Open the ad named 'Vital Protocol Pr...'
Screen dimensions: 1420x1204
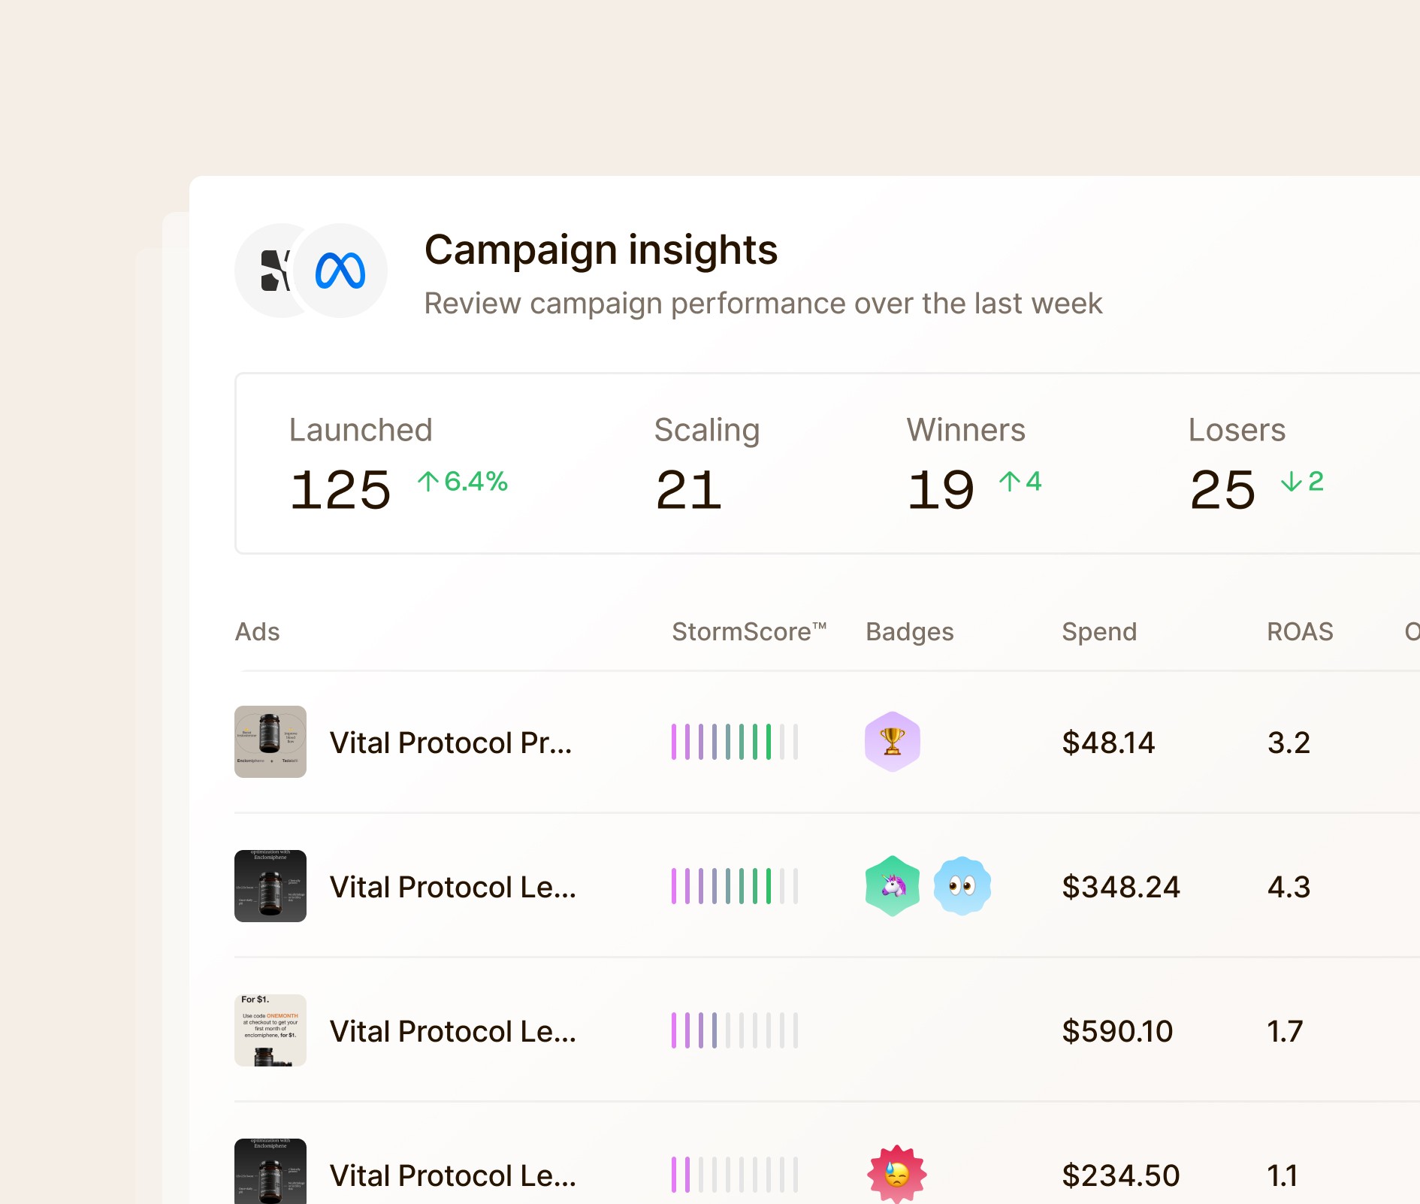click(451, 743)
